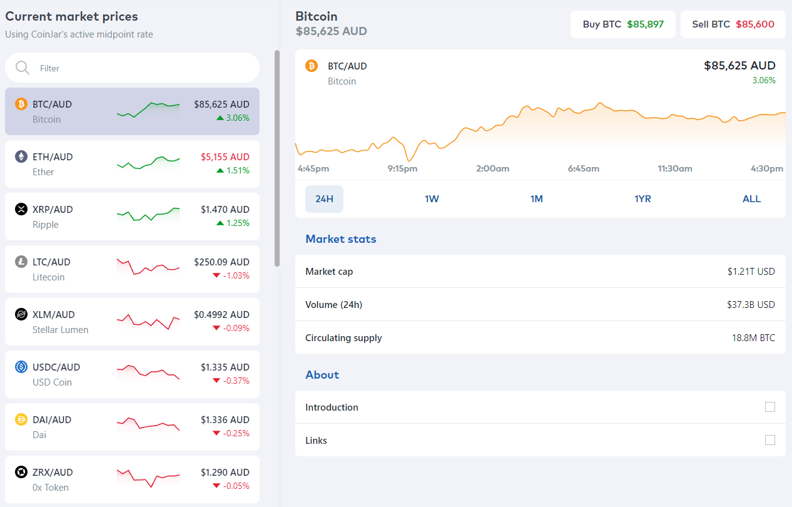Screen dimensions: 792x507
Task: Click the ZRX/AUD mini sparkline chart
Action: pos(148,478)
